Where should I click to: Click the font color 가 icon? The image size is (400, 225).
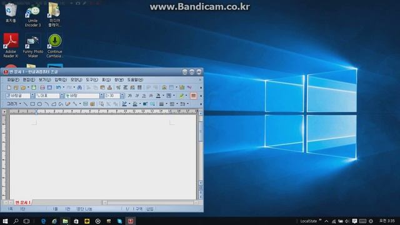(x=158, y=96)
